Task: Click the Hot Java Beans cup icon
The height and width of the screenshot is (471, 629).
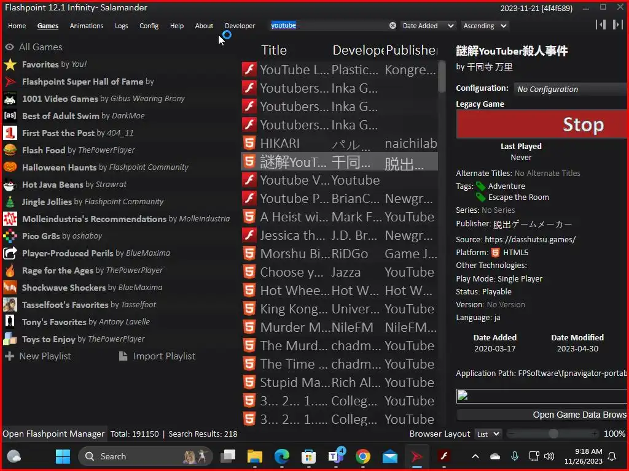Action: pyautogui.click(x=10, y=184)
